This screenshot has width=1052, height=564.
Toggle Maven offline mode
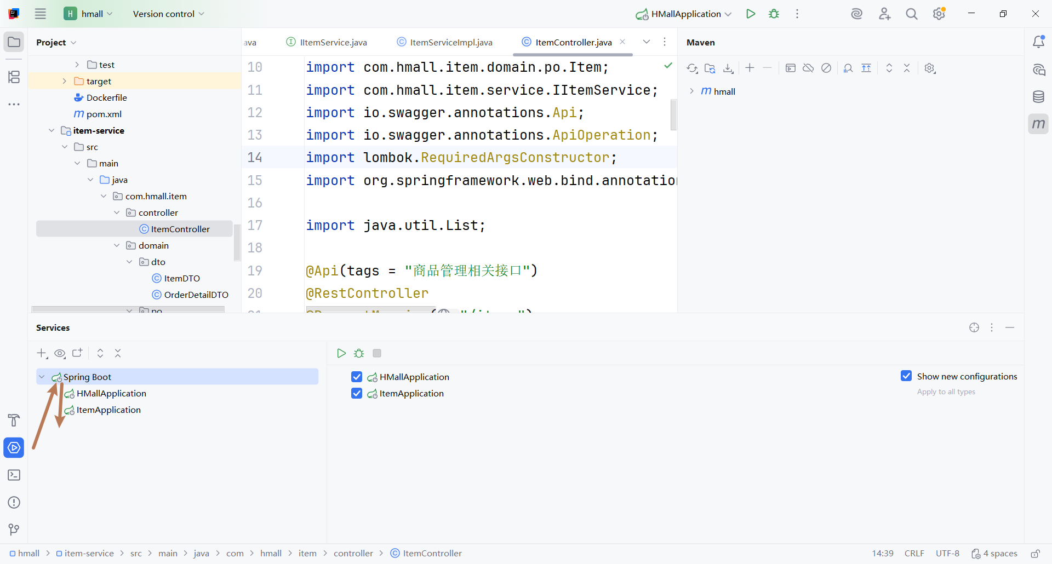[808, 68]
